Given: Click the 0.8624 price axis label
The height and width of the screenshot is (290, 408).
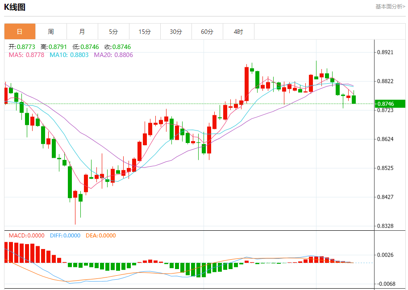Looking at the screenshot, I should tap(385, 139).
